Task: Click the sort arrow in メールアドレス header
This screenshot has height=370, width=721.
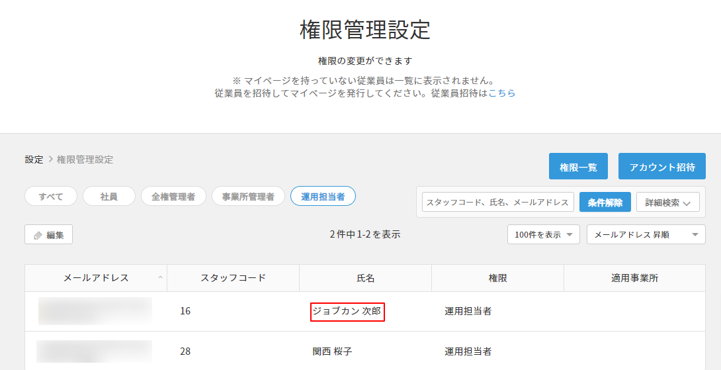Action: click(160, 278)
